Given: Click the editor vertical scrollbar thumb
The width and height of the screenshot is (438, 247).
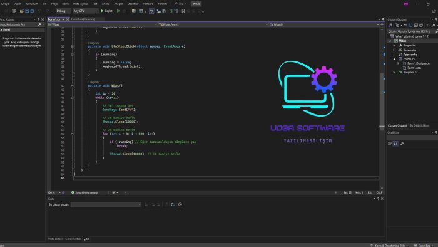Looking at the screenshot, I should click(382, 101).
